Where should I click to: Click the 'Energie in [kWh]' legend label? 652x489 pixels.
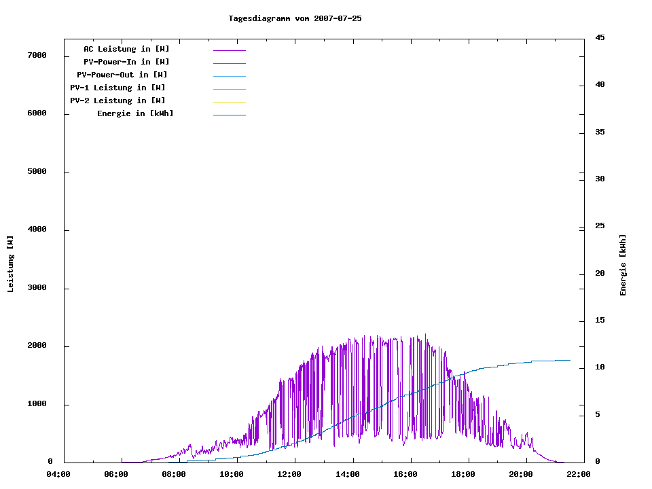[x=135, y=113]
